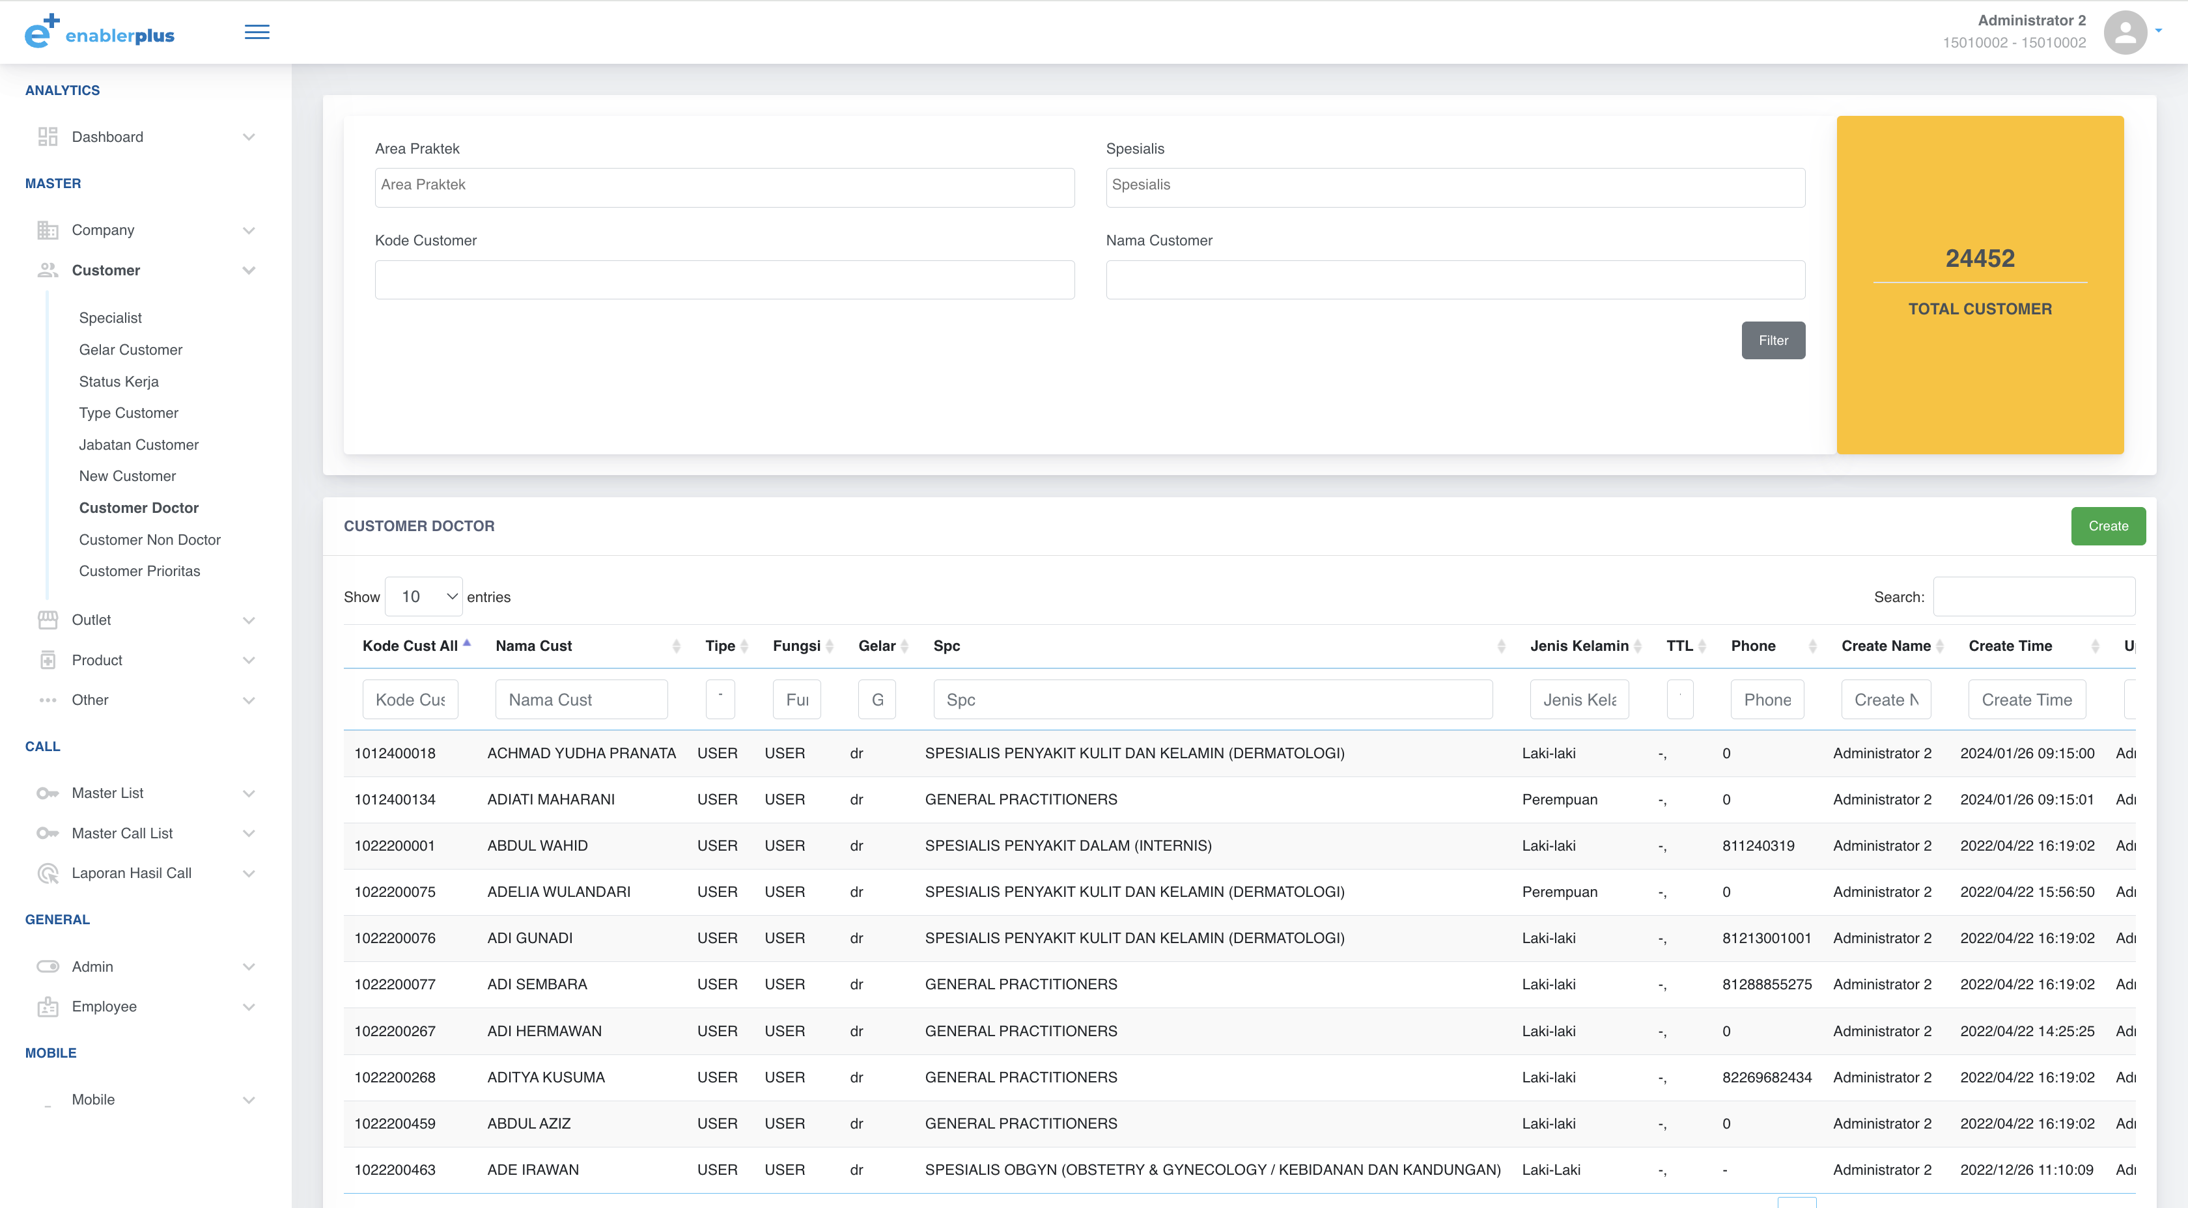The width and height of the screenshot is (2188, 1208).
Task: Sort Phone column arrows
Action: 1812,646
